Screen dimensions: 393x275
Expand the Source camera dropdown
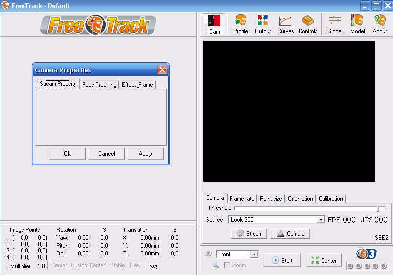320,220
